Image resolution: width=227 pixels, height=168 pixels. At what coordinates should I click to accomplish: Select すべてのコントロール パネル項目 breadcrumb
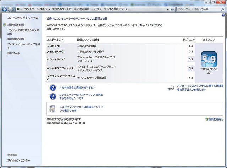(71, 9)
